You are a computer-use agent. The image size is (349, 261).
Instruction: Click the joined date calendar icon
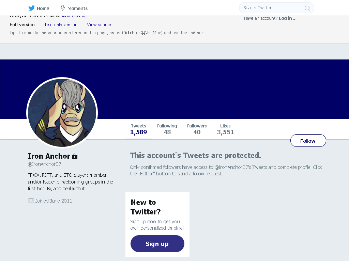tap(31, 201)
